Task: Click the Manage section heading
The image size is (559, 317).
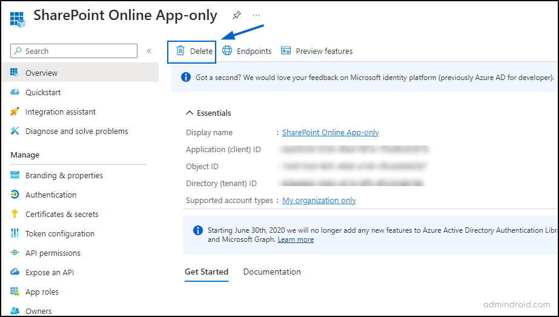Action: tap(25, 155)
